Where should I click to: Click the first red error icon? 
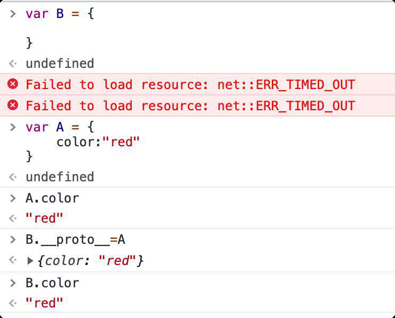pyautogui.click(x=13, y=84)
